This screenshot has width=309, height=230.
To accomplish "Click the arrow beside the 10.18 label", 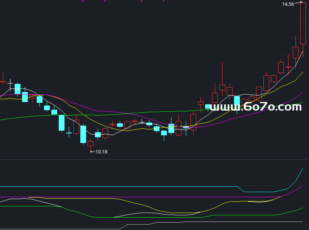I will point(92,152).
